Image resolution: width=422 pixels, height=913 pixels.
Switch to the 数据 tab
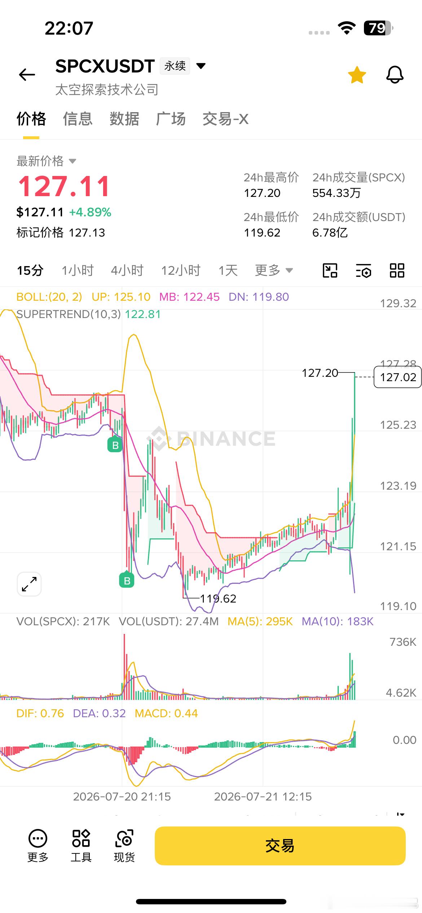coord(124,119)
